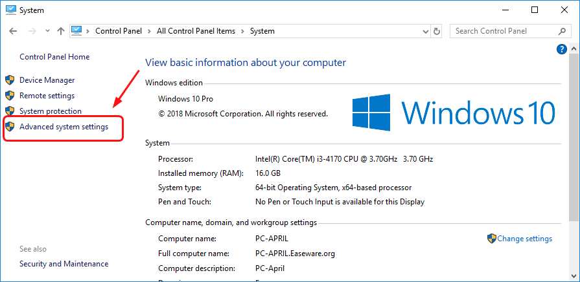
Task: Click shield icon beside System protection
Action: 10,111
